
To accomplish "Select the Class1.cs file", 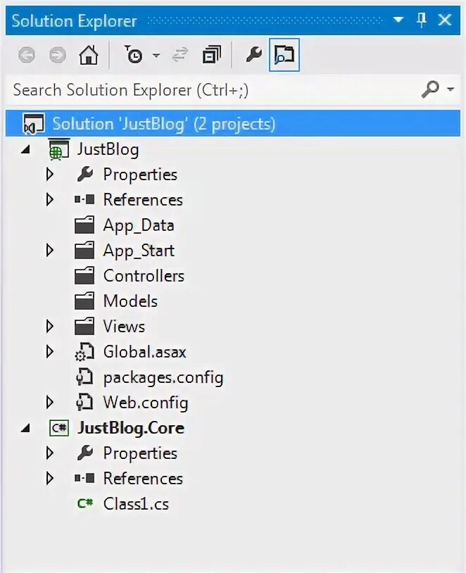I will tap(135, 504).
